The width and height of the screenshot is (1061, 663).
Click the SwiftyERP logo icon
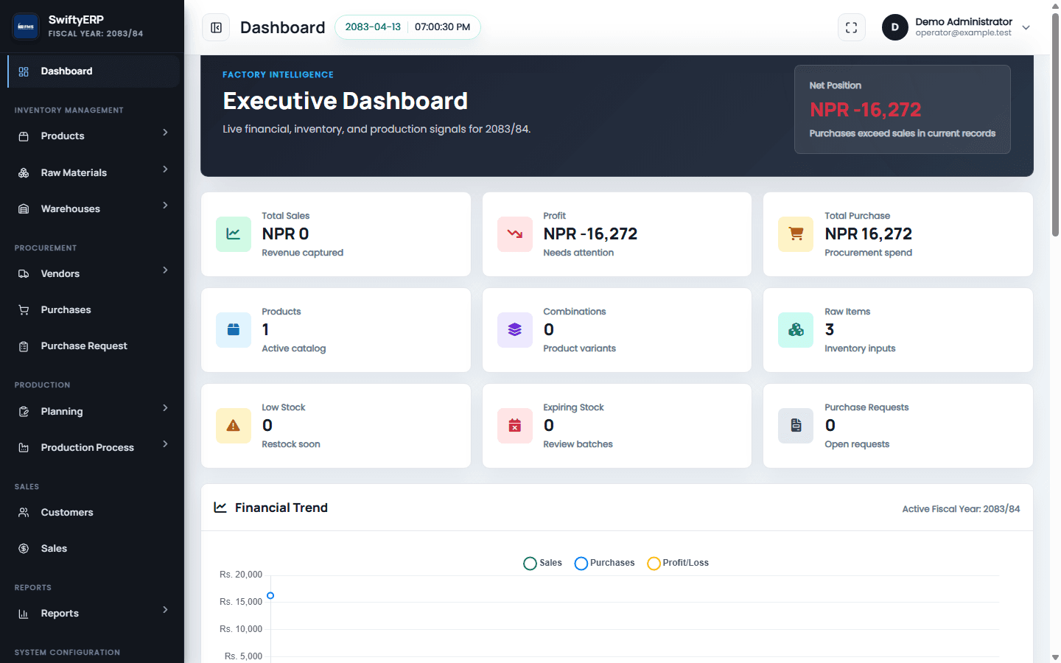(x=26, y=27)
